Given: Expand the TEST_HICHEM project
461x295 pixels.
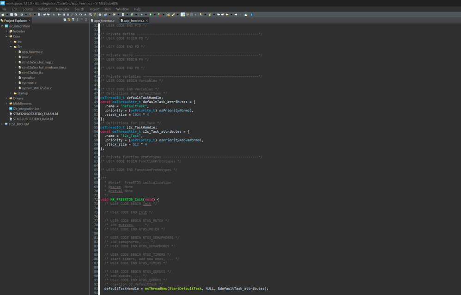Looking at the screenshot, I should coord(2,124).
